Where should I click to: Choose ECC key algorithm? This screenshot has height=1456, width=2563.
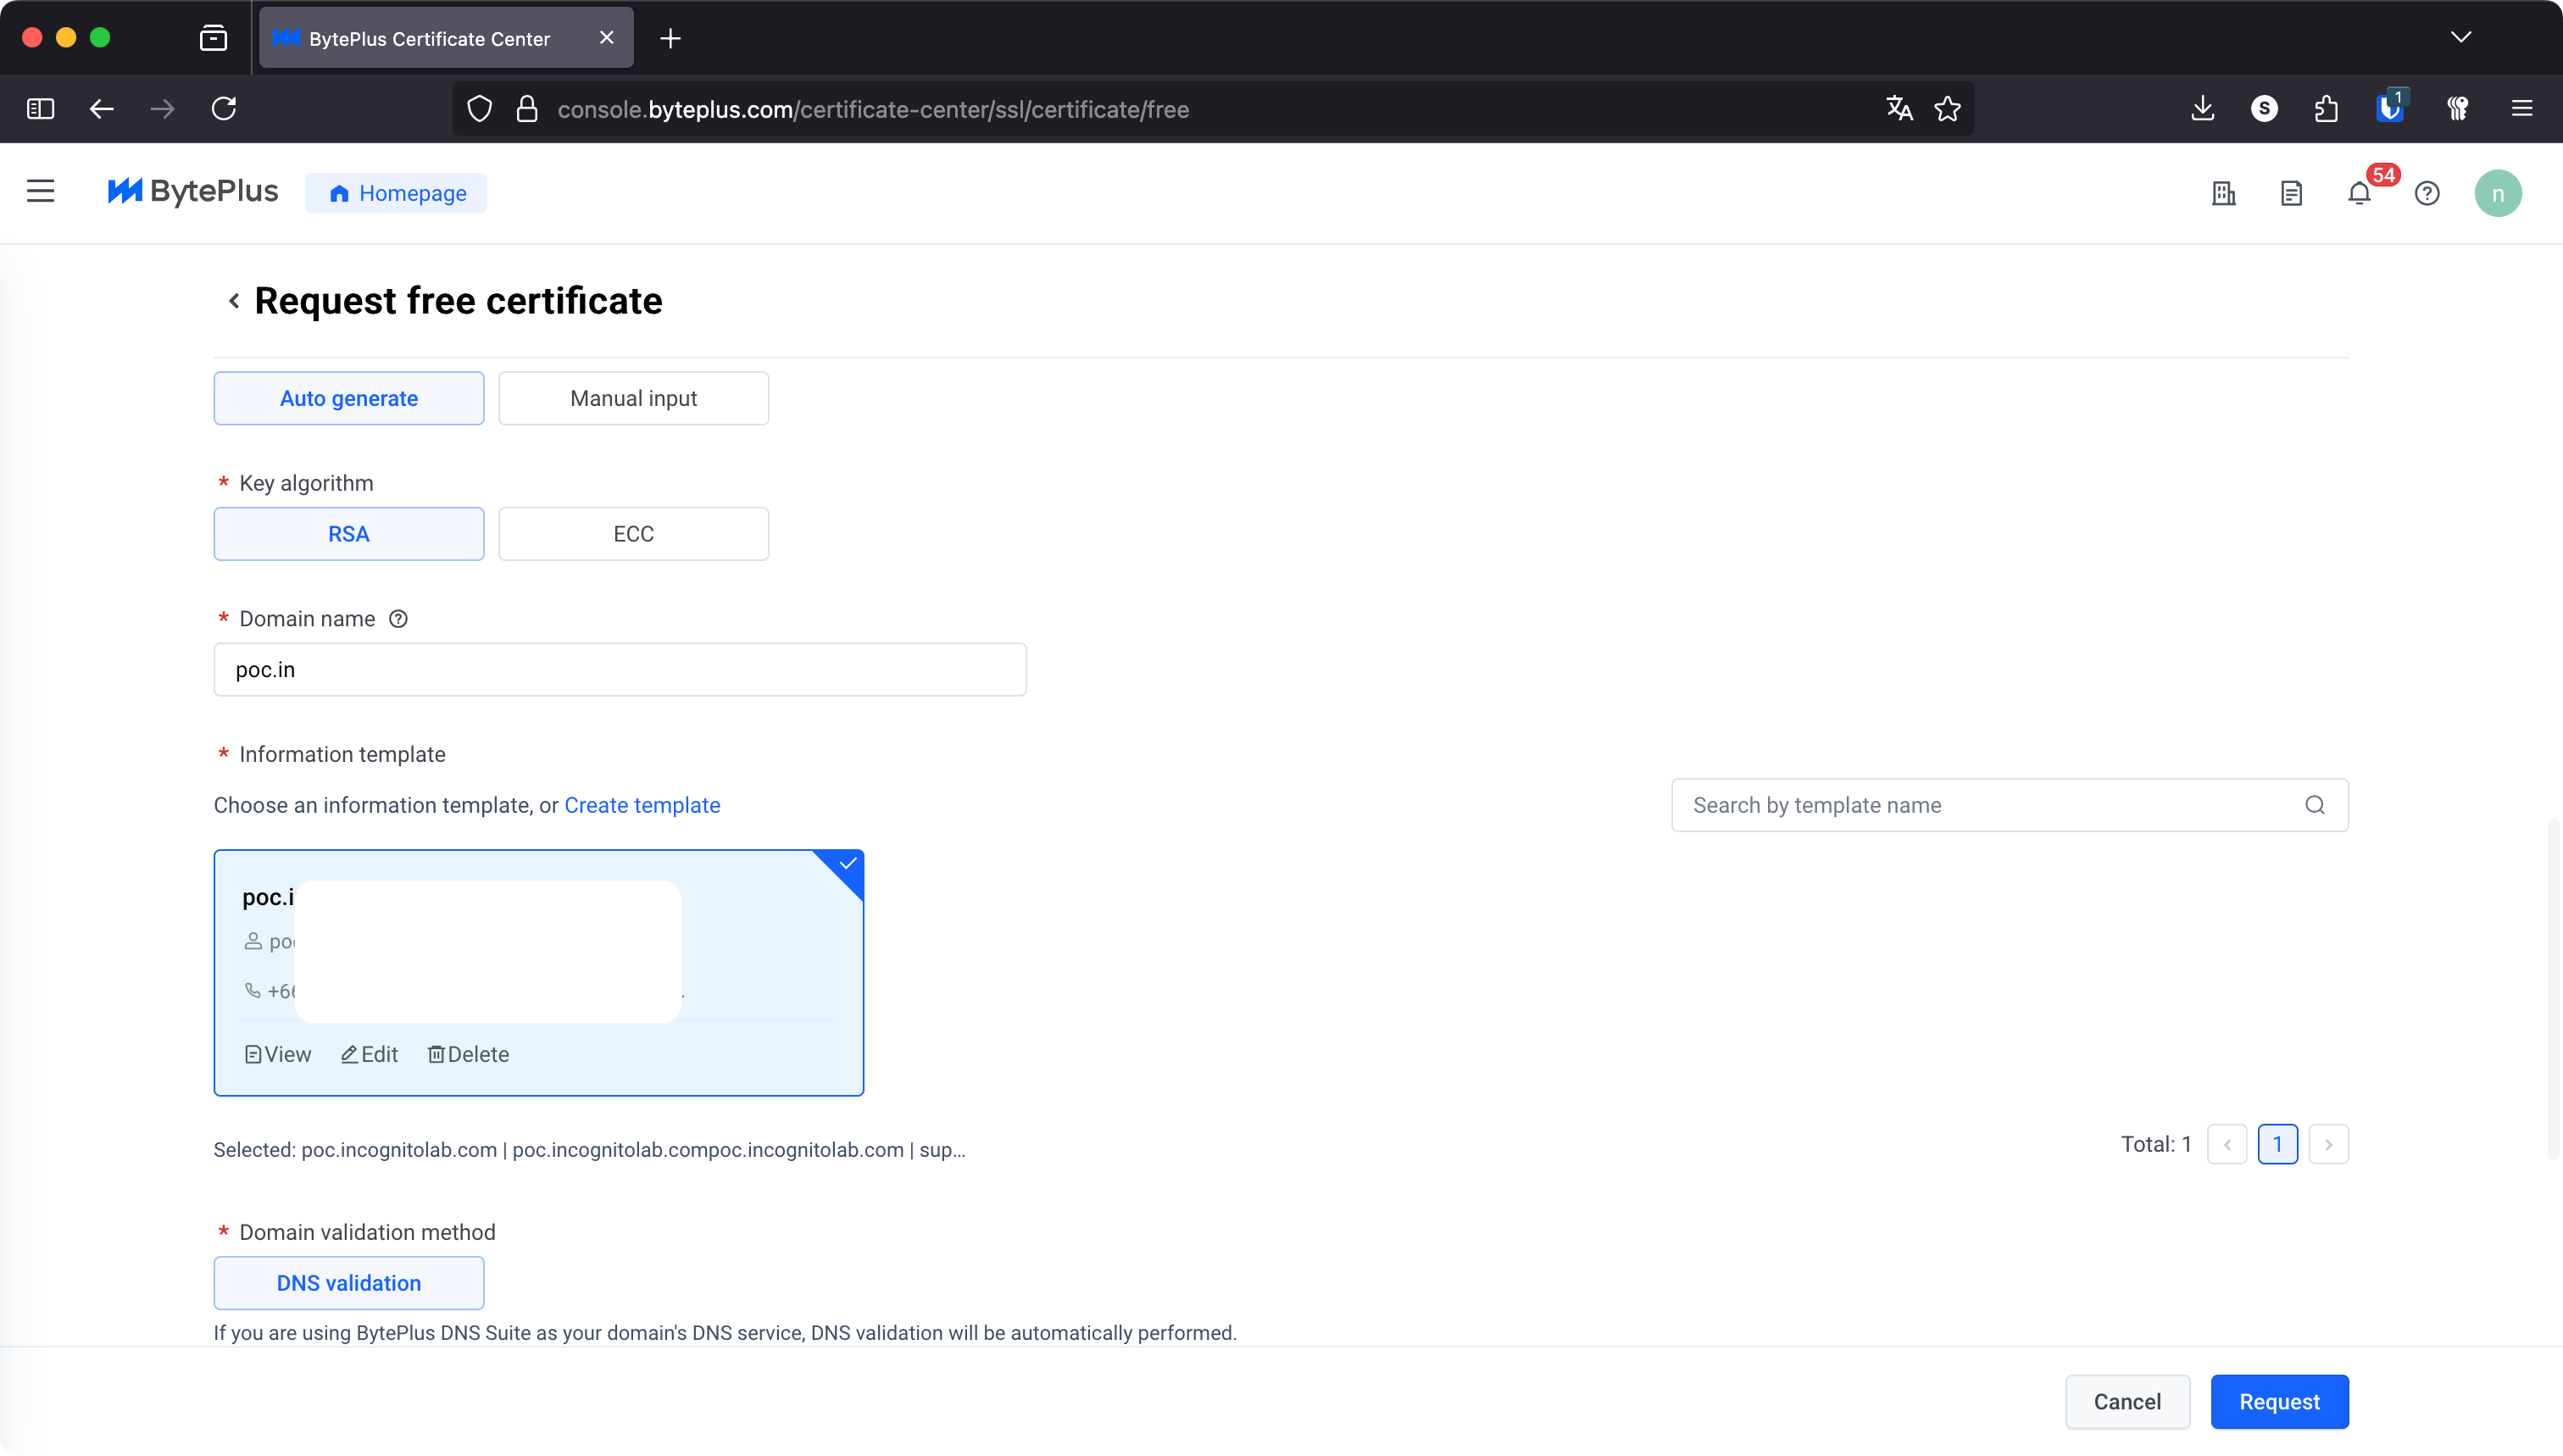[633, 534]
